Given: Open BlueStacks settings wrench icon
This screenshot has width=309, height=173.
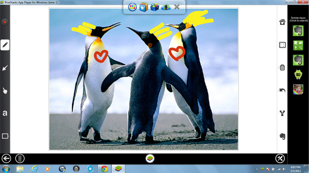Looking at the screenshot, I should point(280,159).
